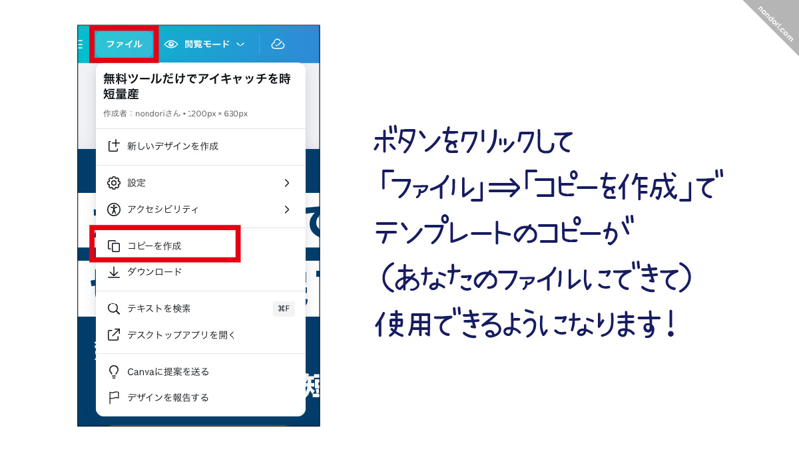The image size is (799, 449).
Task: Open the hamburger menu icon beside ファイル
Action: point(81,44)
